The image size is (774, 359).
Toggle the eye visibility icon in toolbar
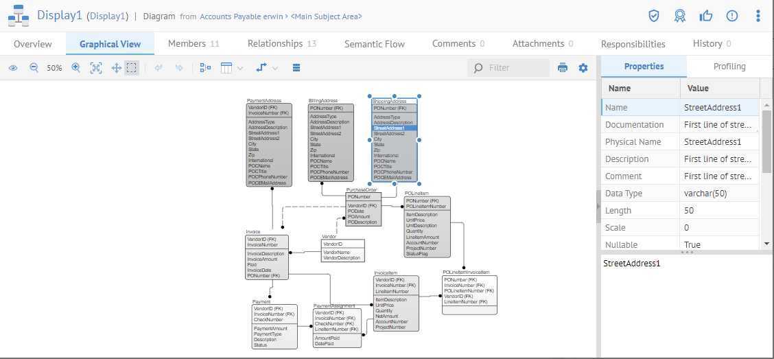13,68
